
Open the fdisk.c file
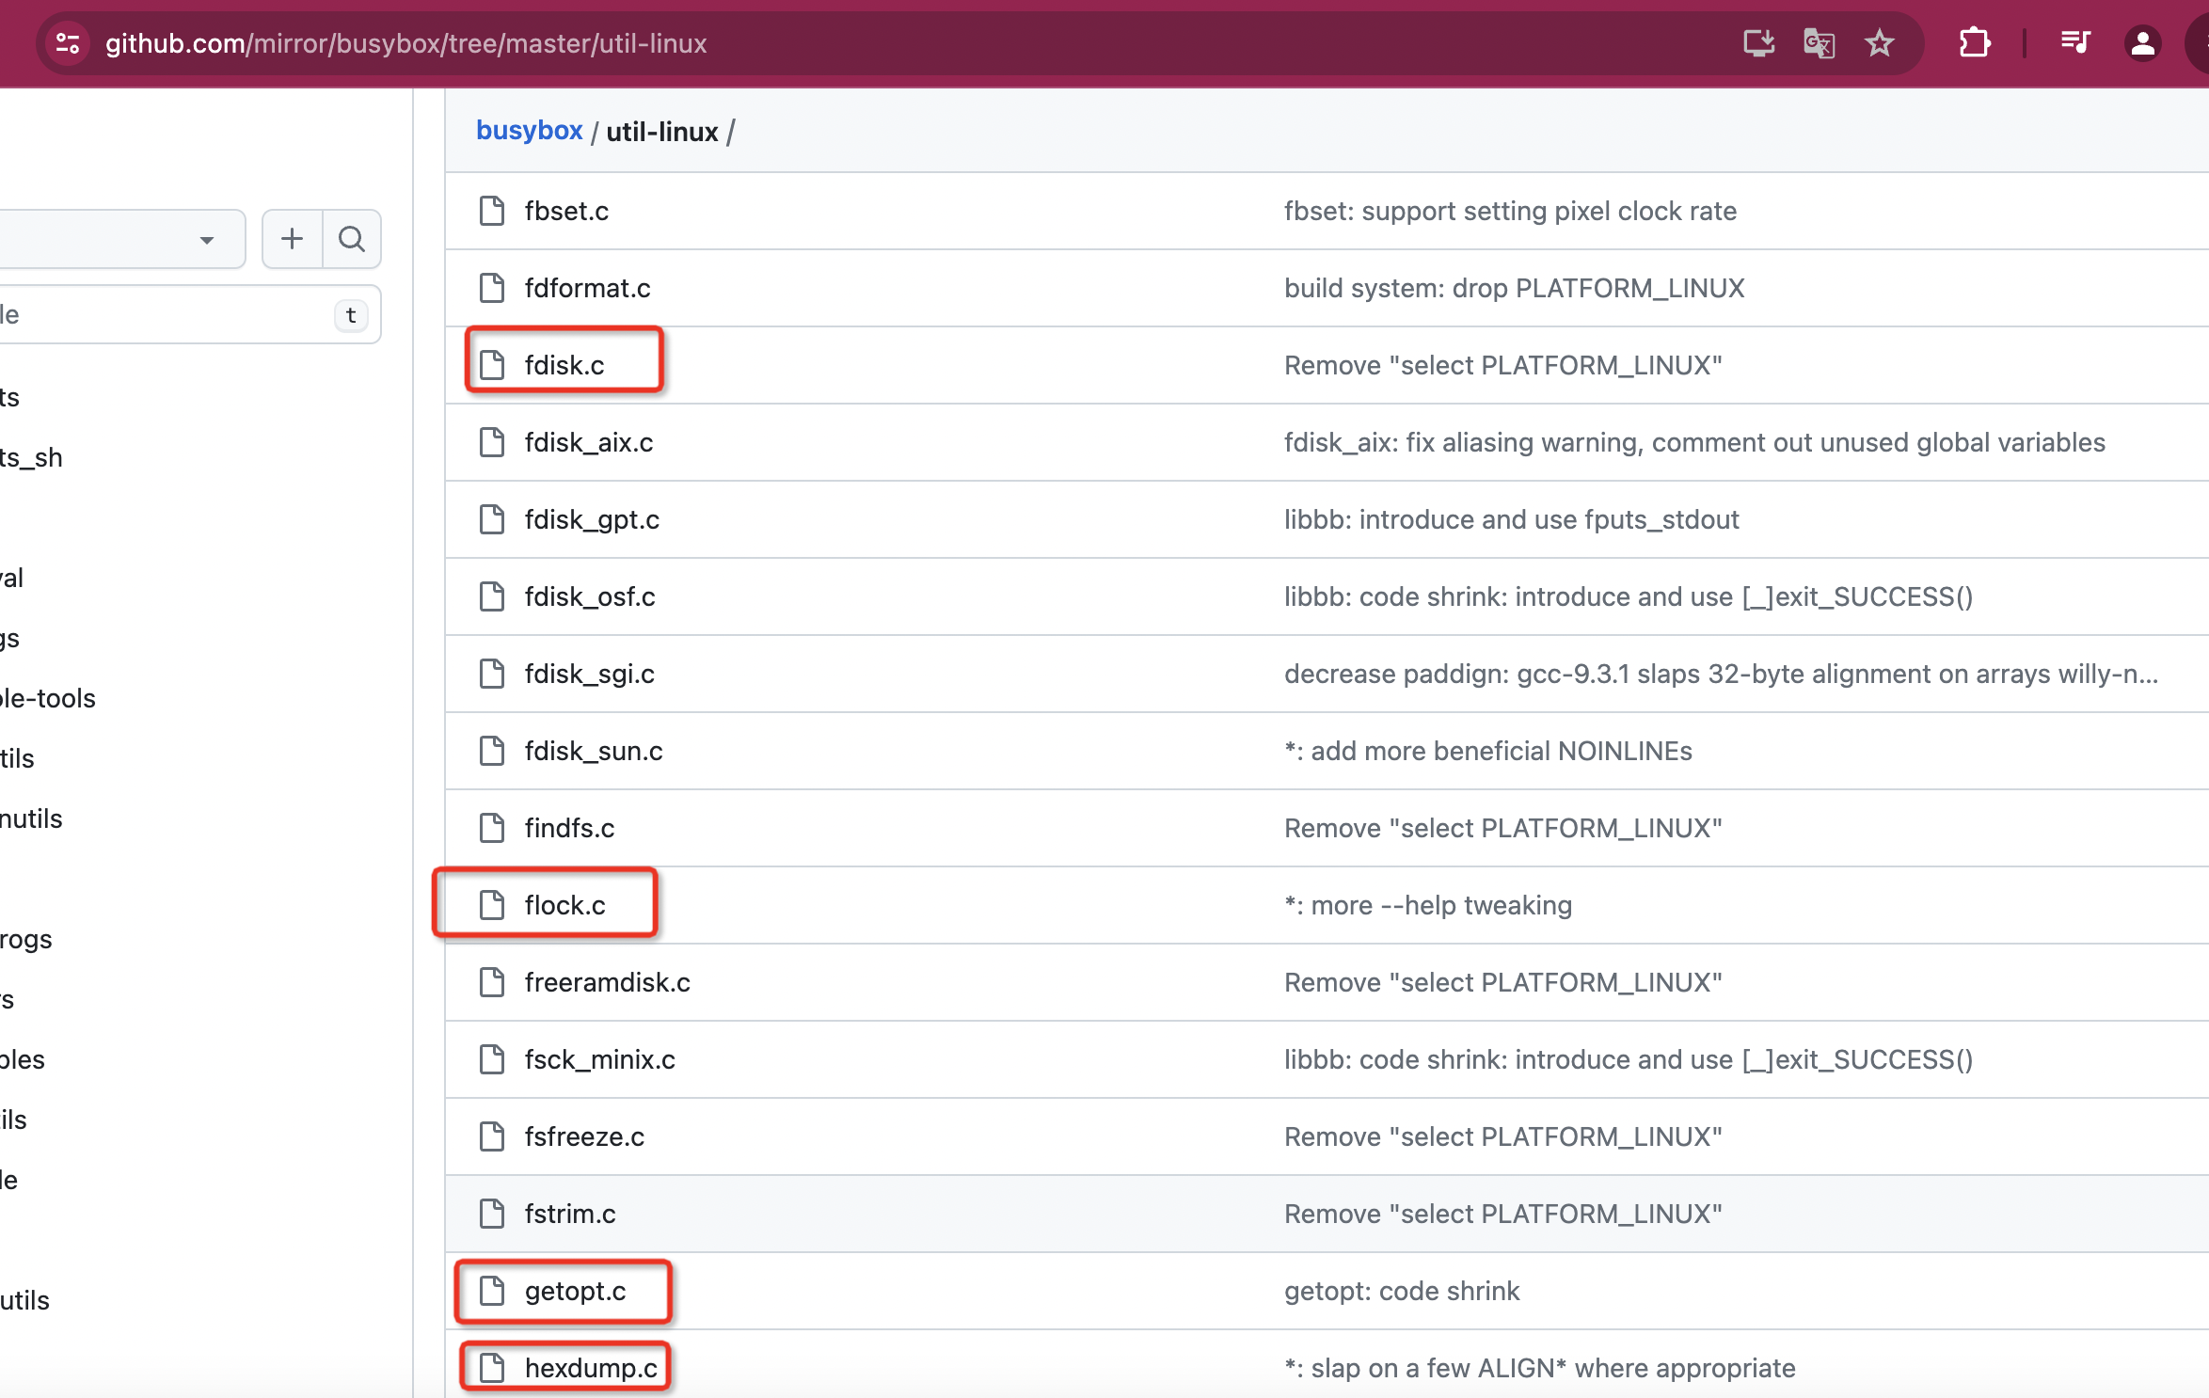pos(564,365)
